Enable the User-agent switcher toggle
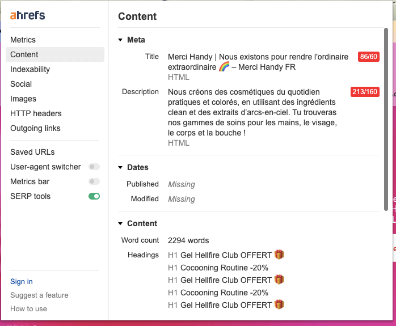396x326 pixels. point(94,167)
